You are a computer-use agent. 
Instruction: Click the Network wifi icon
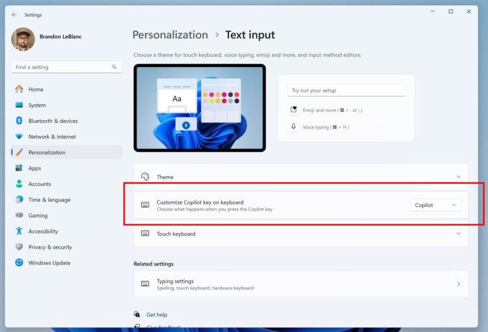tap(19, 137)
